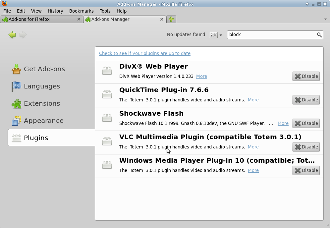Click the new tab plus icon
The image size is (330, 228).
pos(171,19)
